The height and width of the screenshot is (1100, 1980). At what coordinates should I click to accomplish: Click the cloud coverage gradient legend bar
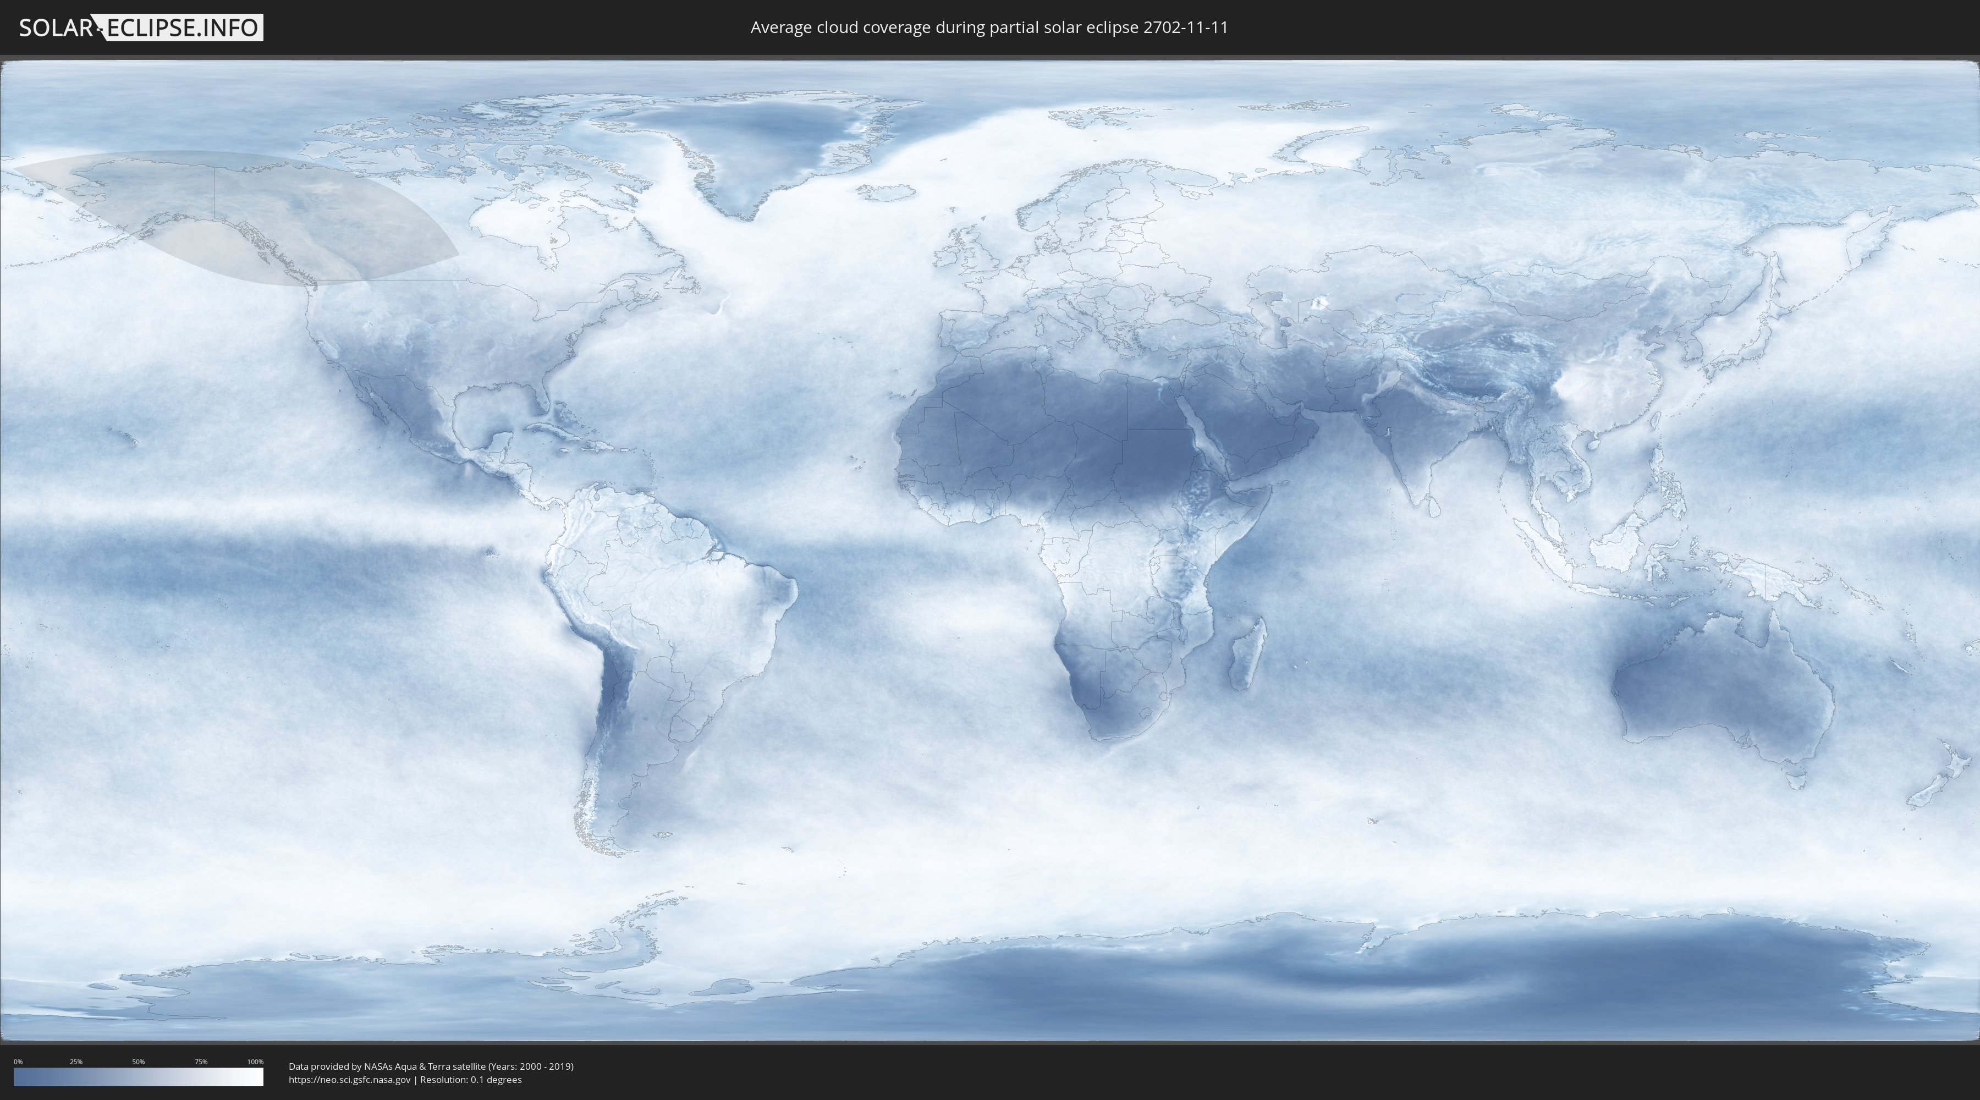(139, 1077)
